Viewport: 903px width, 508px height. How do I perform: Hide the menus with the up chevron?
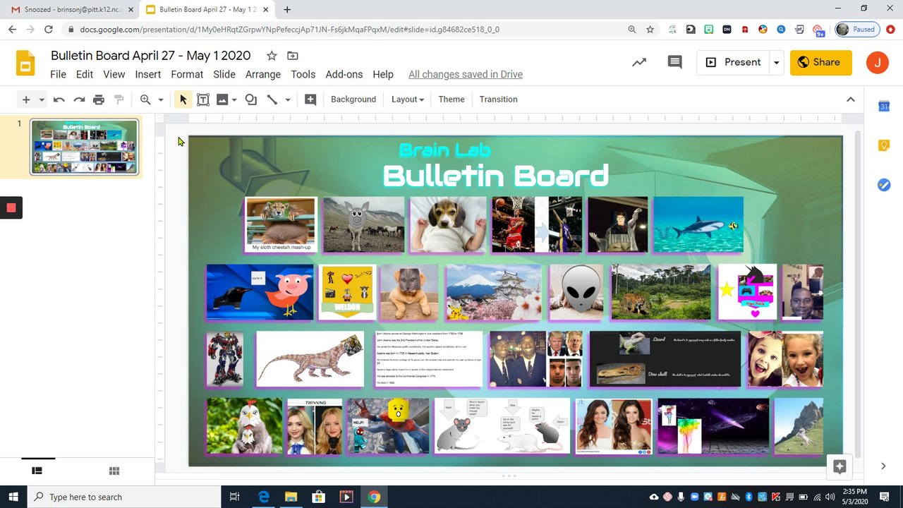click(x=851, y=99)
